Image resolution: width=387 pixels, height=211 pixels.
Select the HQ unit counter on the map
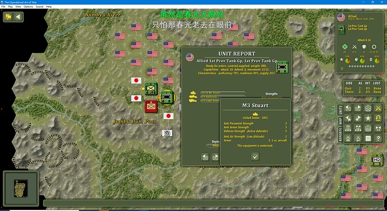(377, 160)
